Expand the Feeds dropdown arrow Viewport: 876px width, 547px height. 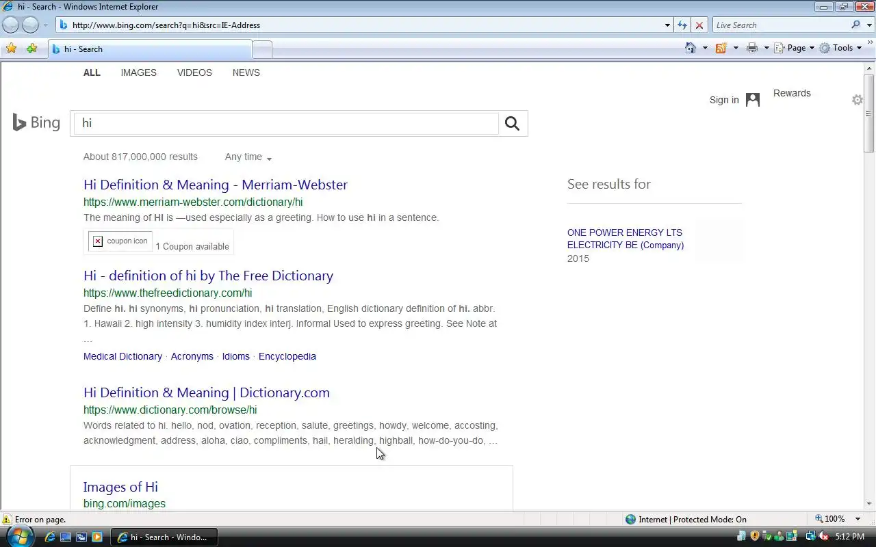[x=736, y=48]
